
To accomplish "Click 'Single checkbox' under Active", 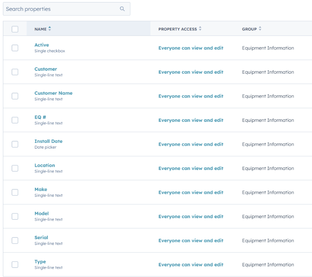I will [50, 51].
